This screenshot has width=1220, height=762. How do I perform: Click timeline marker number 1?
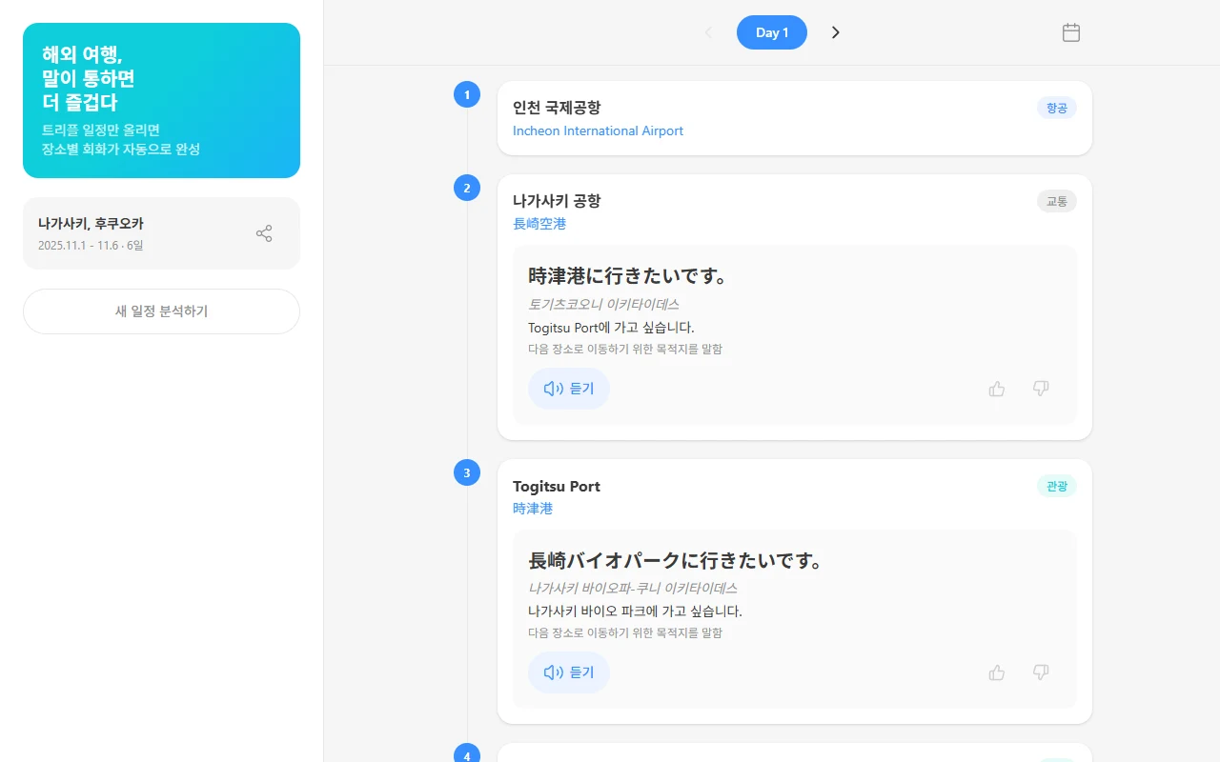(x=467, y=94)
